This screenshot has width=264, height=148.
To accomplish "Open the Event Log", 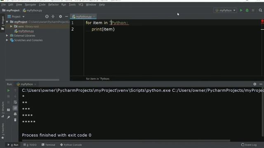I will click(249, 145).
